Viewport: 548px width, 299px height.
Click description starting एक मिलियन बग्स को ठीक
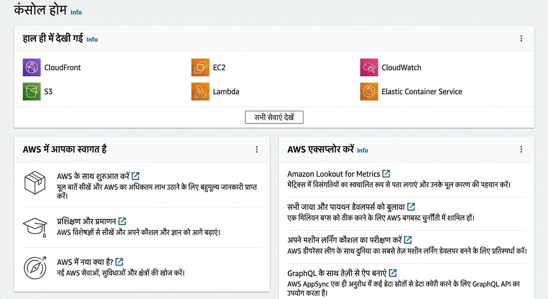[x=381, y=218]
